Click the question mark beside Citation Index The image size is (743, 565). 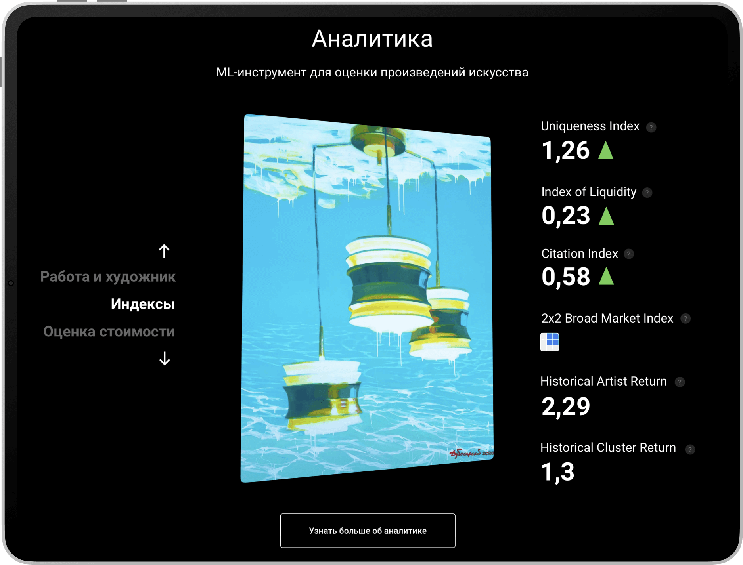629,254
